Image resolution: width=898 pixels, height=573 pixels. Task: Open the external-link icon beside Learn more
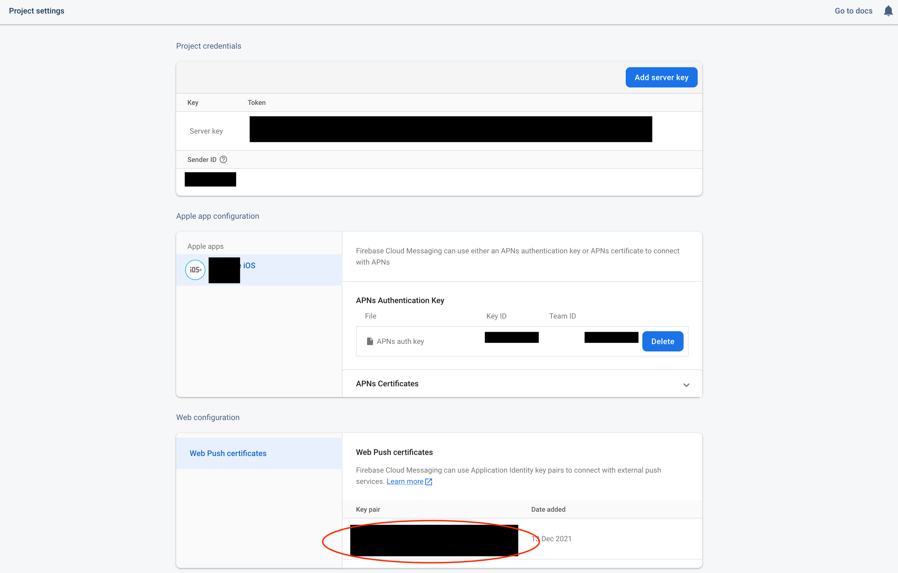[428, 482]
